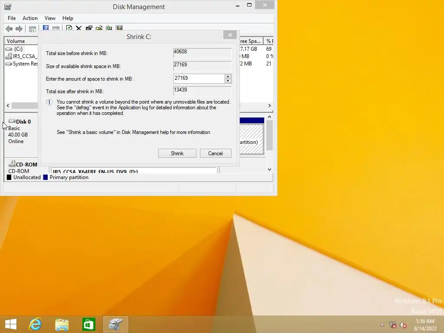Click the Shrink button

click(x=177, y=153)
